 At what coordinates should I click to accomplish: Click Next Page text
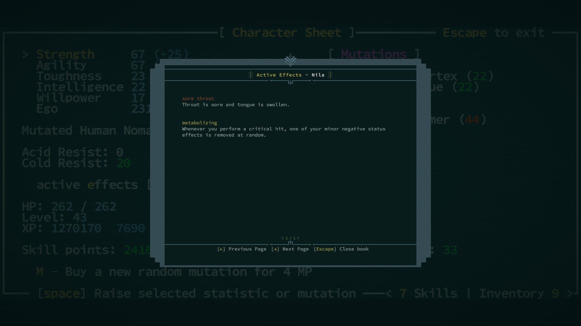[295, 249]
